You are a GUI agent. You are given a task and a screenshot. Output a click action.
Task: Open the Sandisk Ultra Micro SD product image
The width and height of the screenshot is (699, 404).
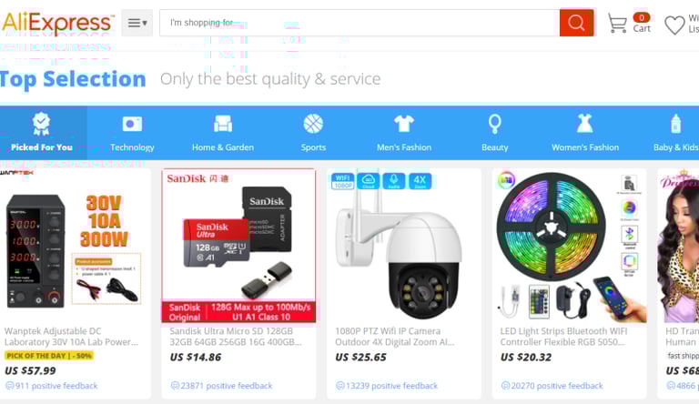click(x=238, y=246)
